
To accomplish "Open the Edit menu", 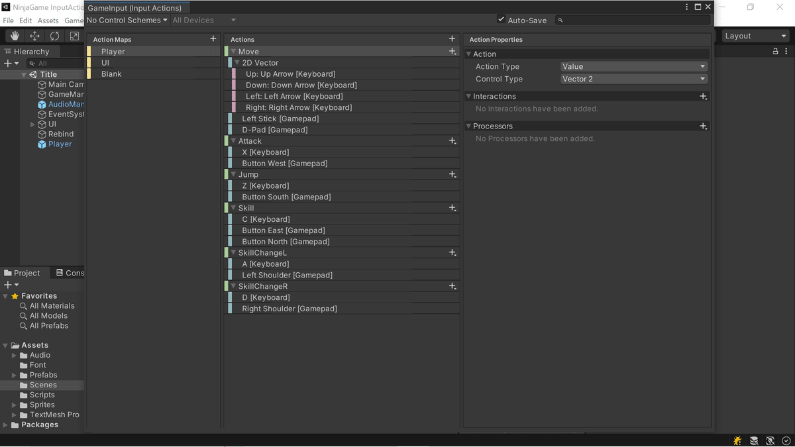I will 26,21.
